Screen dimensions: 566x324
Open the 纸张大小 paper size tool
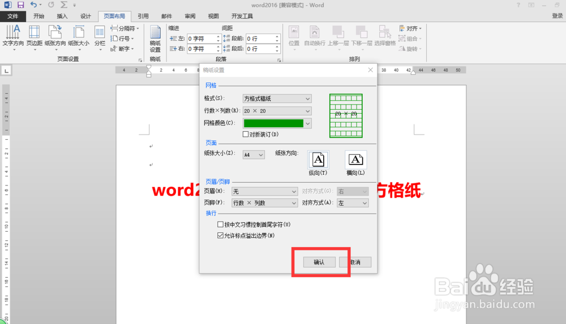[x=79, y=37]
